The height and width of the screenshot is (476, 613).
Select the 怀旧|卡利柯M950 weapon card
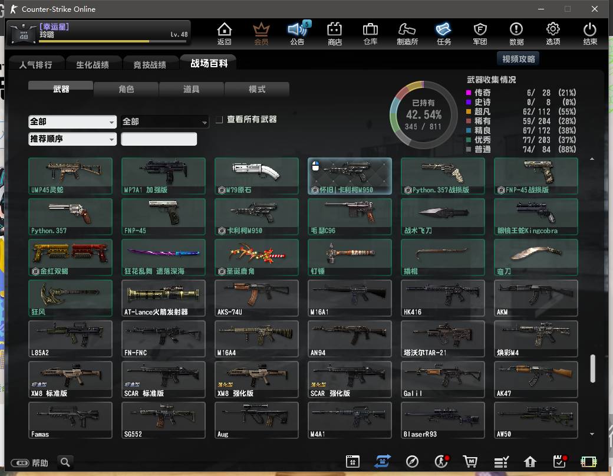[x=350, y=176]
